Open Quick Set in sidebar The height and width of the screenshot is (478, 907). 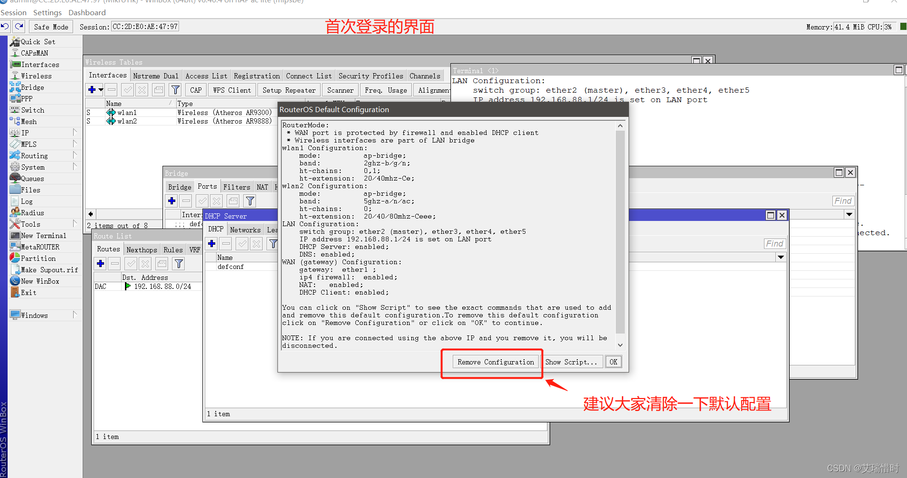coord(38,42)
